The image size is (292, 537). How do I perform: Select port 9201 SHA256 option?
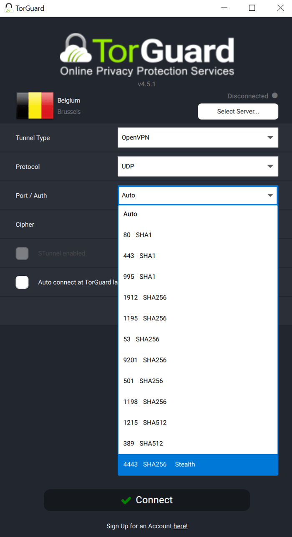(198, 360)
